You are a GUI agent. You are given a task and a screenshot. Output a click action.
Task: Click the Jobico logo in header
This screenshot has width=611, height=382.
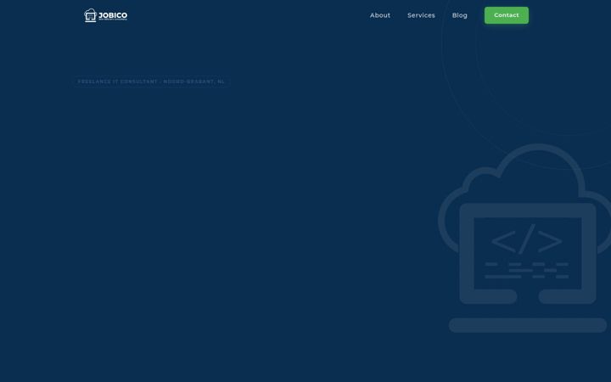(x=105, y=15)
